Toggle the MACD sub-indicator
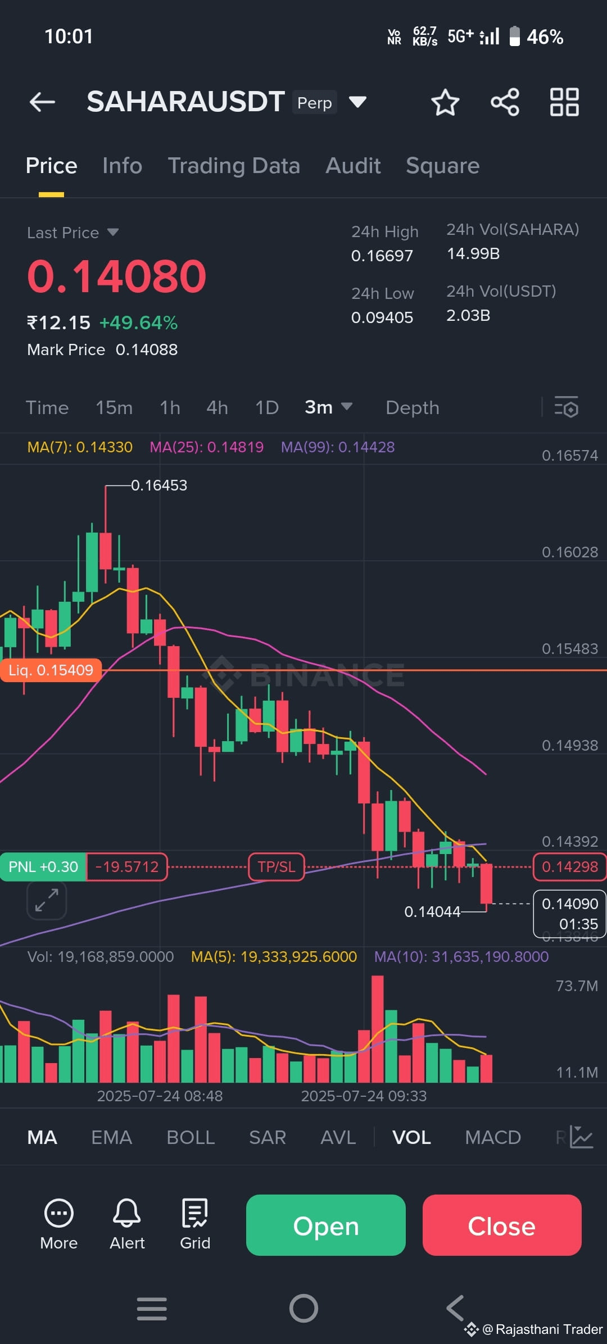The width and height of the screenshot is (607, 1344). click(493, 1137)
